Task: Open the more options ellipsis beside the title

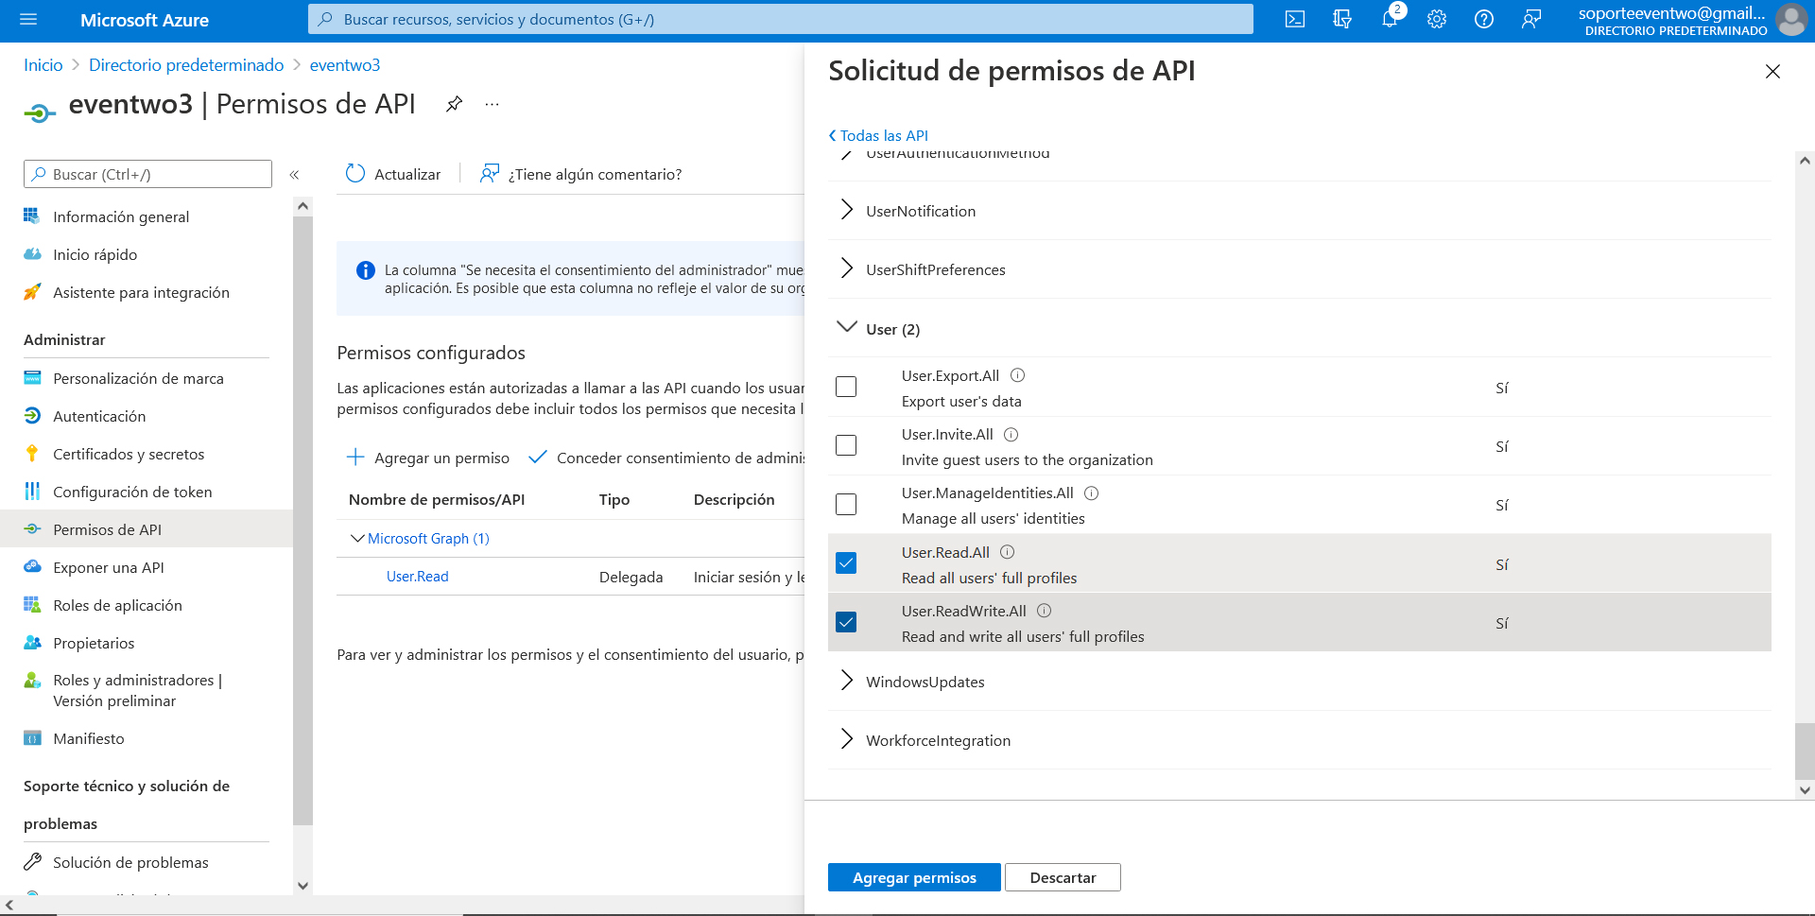Action: 492,104
